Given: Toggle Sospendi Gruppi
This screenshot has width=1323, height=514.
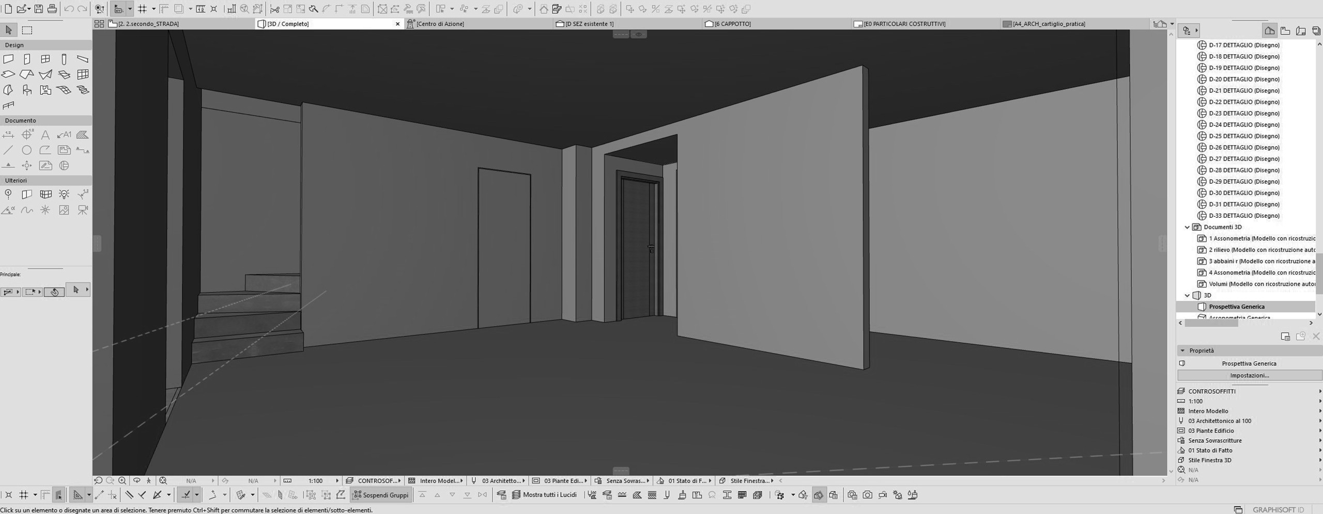Looking at the screenshot, I should (x=381, y=495).
